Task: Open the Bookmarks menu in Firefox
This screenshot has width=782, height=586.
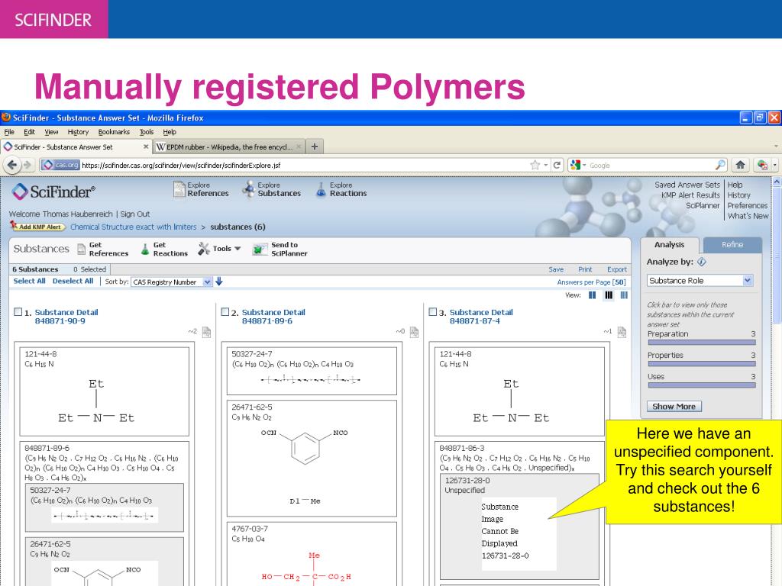Action: (114, 131)
